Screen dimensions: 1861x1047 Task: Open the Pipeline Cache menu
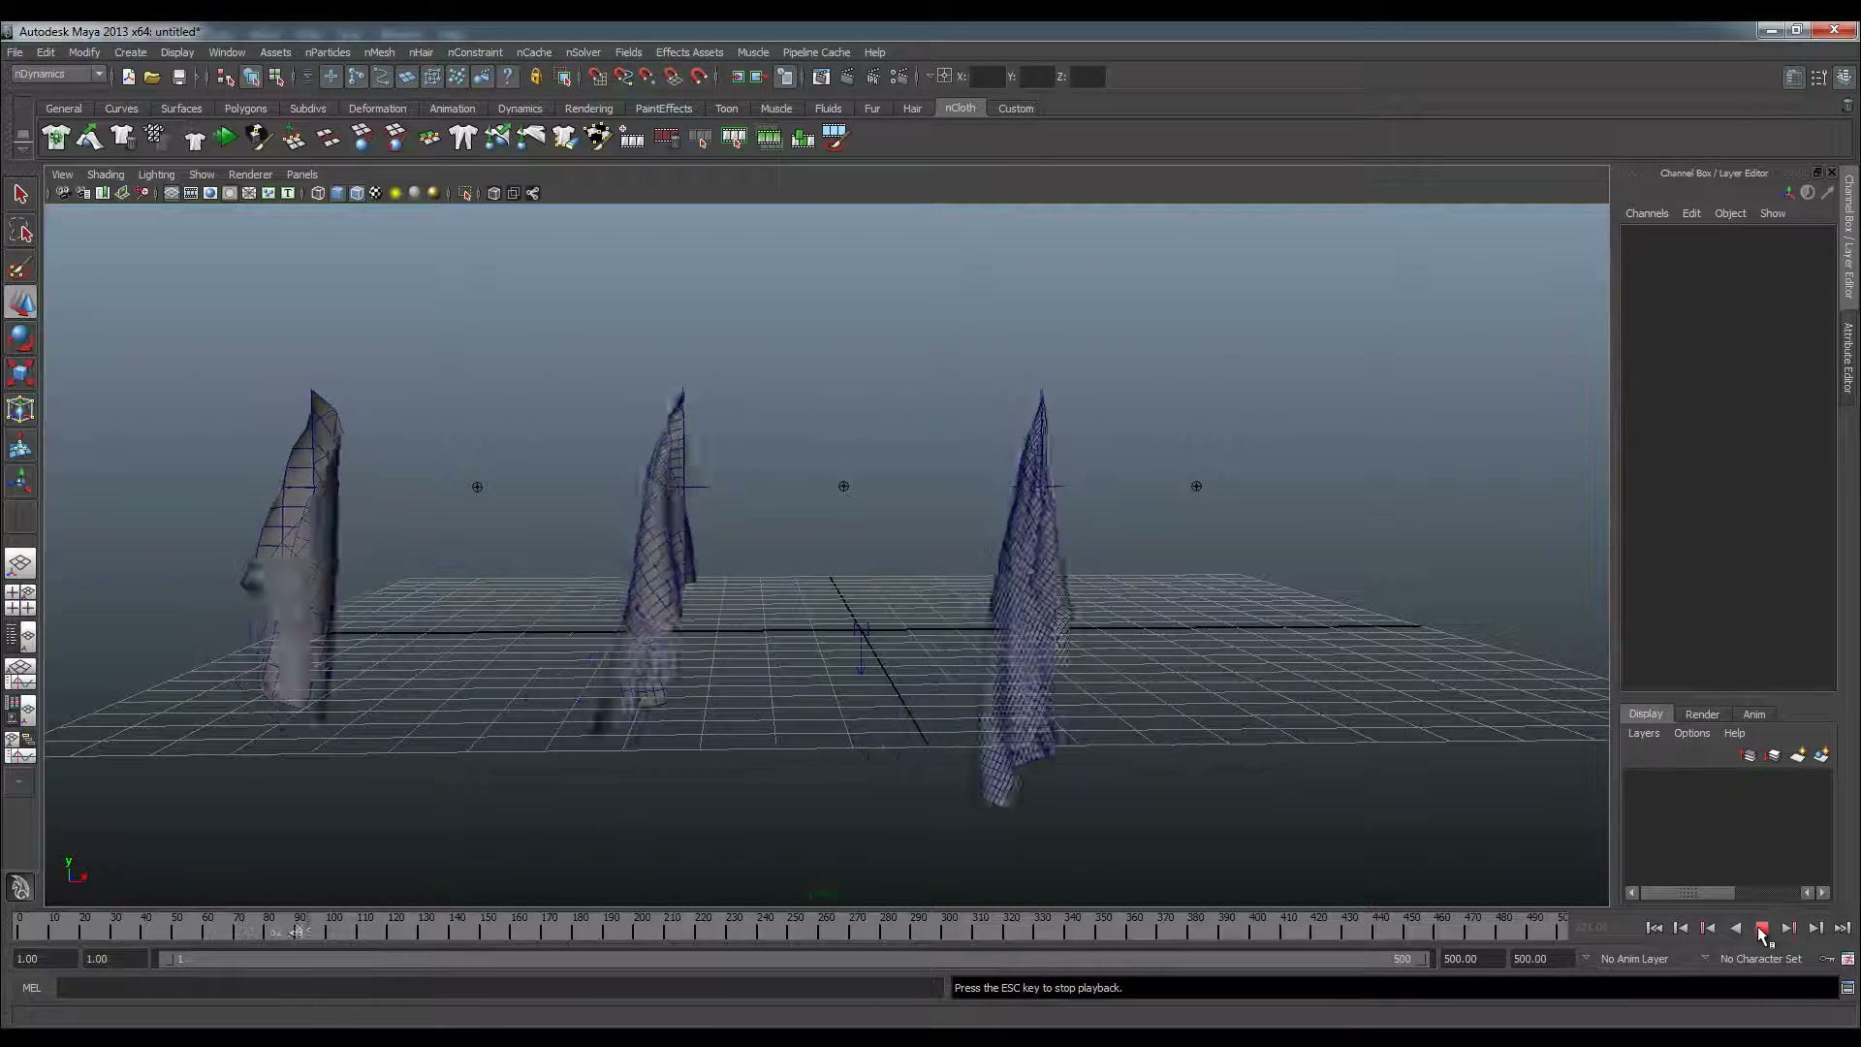[816, 52]
